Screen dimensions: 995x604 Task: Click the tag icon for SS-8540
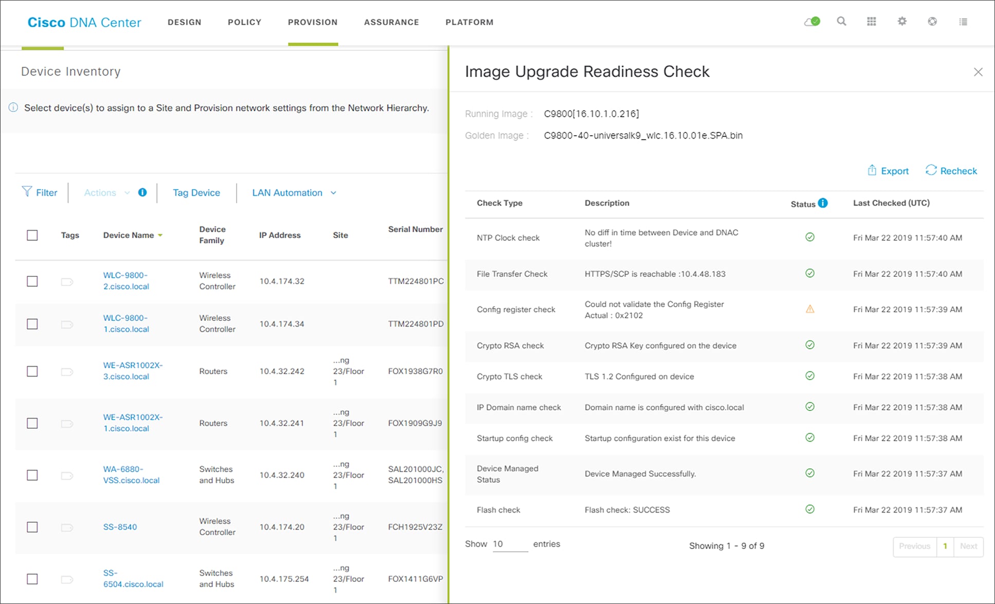67,527
